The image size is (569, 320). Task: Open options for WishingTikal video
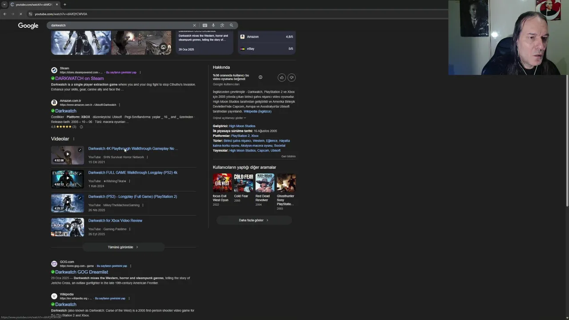[x=129, y=181]
